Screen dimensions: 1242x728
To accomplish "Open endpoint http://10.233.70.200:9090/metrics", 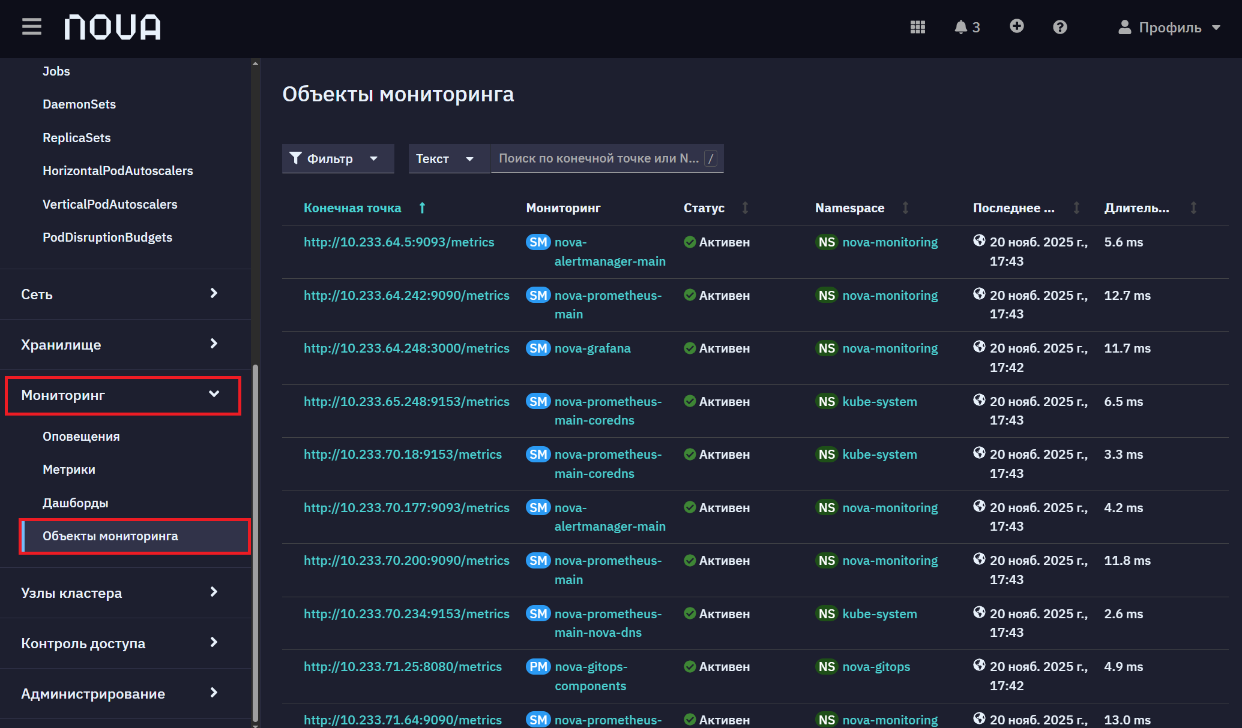I will coord(406,560).
